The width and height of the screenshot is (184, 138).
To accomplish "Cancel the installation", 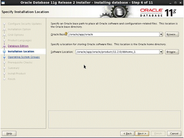I will (x=174, y=133).
